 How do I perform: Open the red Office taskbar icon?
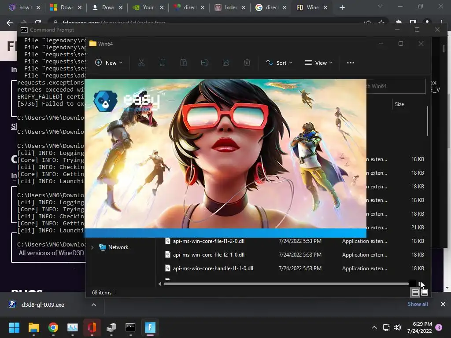[x=92, y=327]
